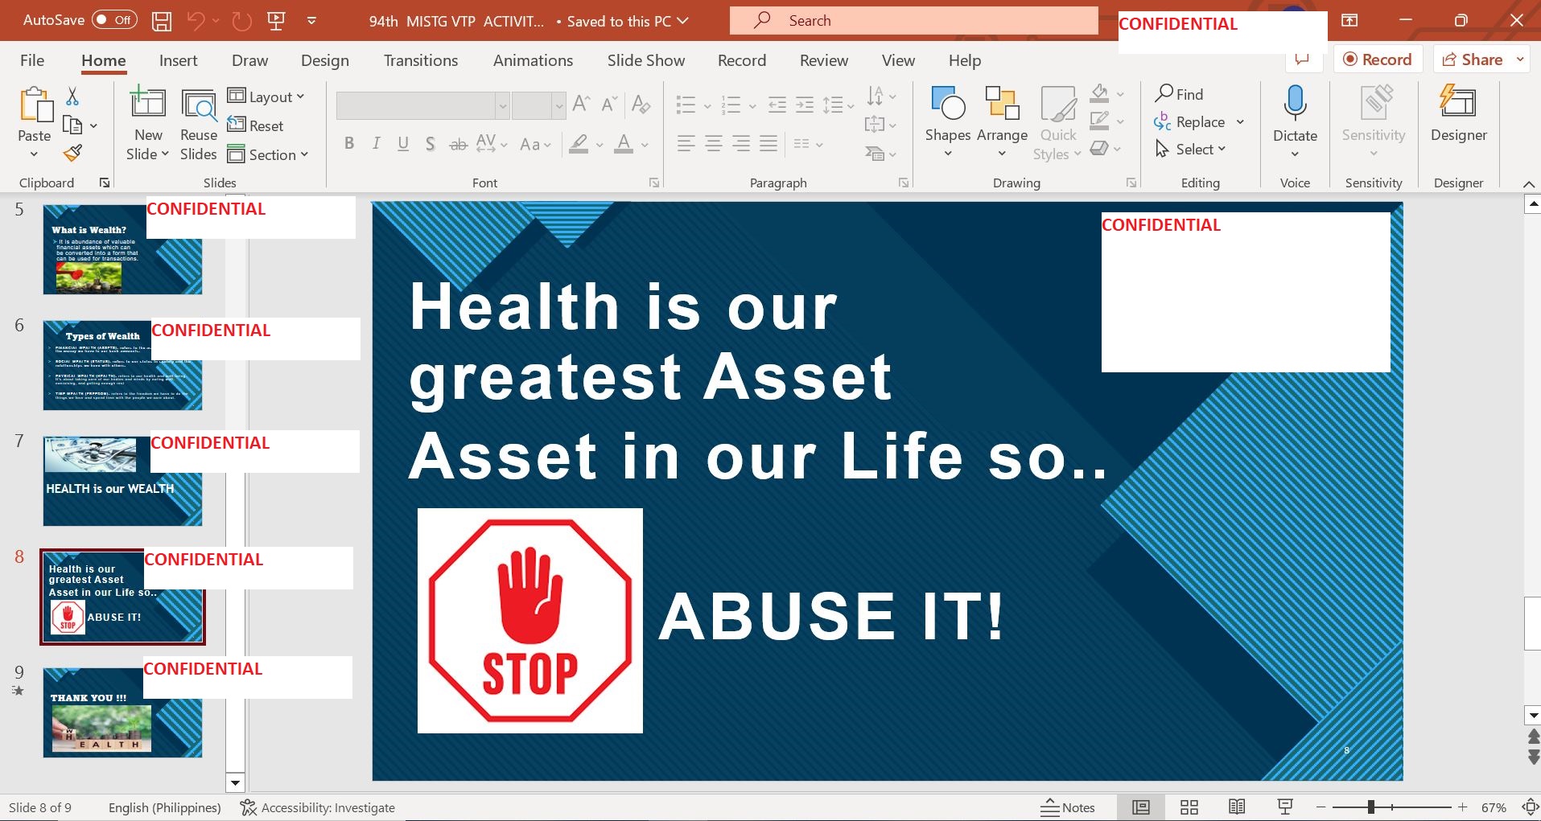Toggle Bold formatting
Screen dimensions: 1541x821
[x=349, y=144]
